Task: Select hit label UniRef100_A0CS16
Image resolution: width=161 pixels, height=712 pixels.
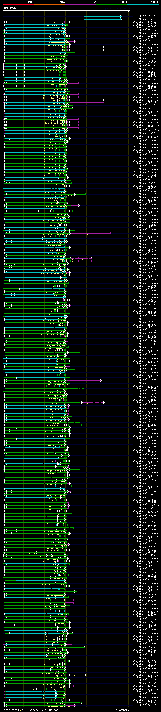Action: 144,38
